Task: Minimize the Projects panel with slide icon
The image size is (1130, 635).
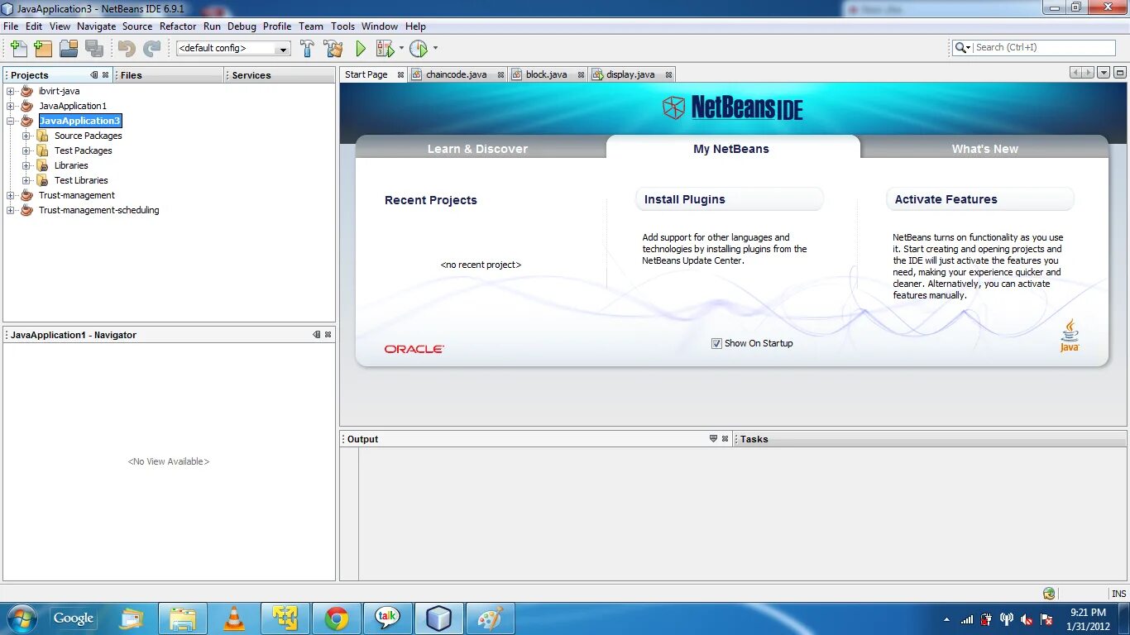Action: pyautogui.click(x=94, y=75)
